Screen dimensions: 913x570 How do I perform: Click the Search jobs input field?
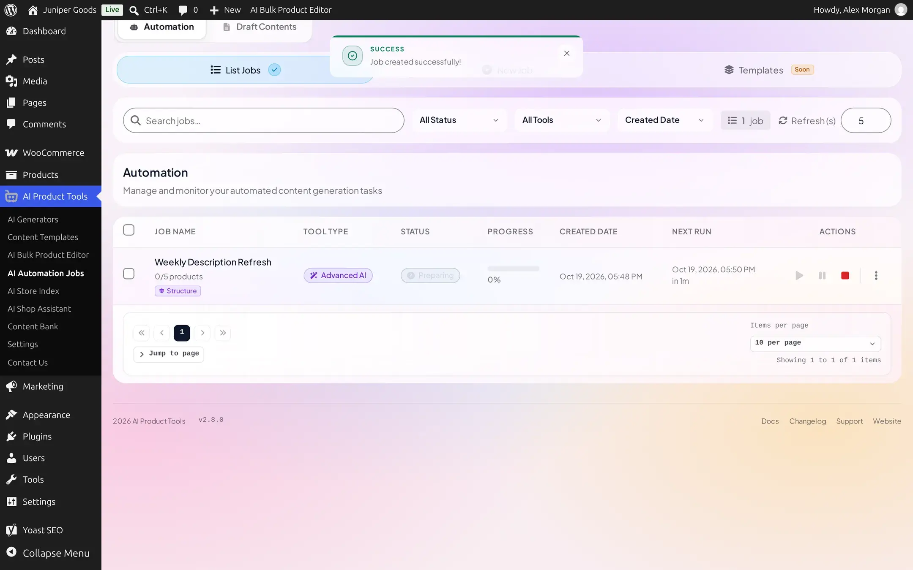pyautogui.click(x=263, y=121)
